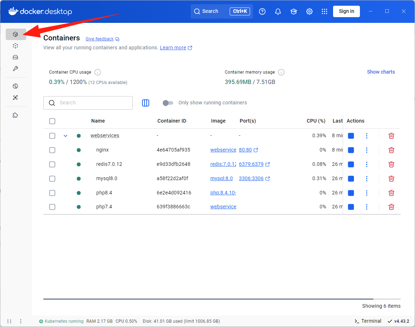Click the Give feedback link
The width and height of the screenshot is (415, 327).
pyautogui.click(x=99, y=39)
